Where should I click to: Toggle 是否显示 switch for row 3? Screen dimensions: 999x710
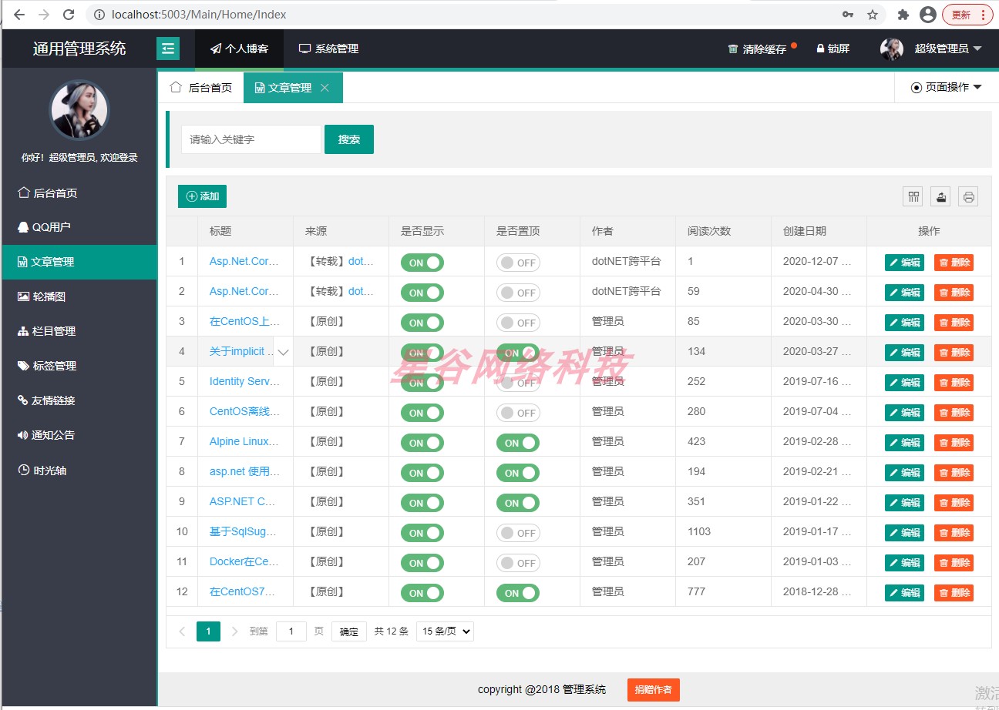pyautogui.click(x=422, y=323)
